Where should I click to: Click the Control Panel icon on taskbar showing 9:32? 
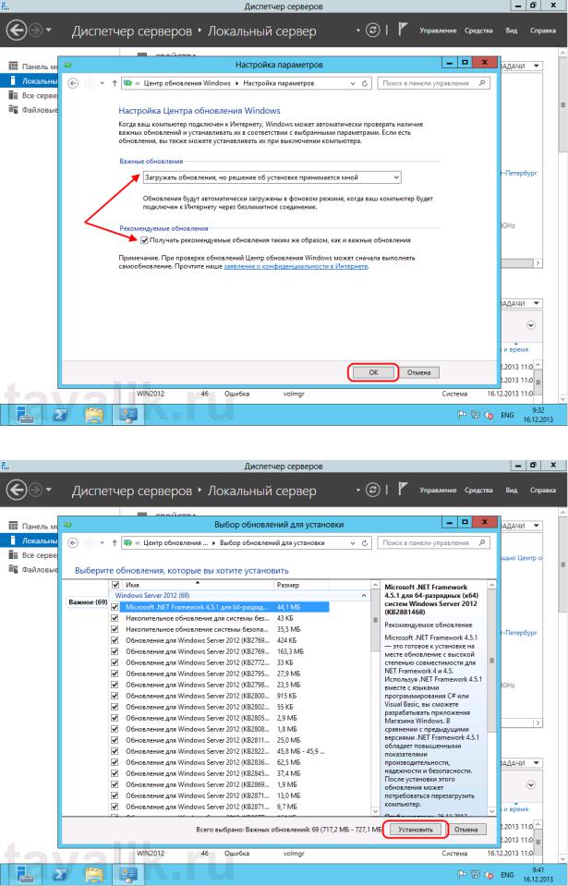pos(128,416)
